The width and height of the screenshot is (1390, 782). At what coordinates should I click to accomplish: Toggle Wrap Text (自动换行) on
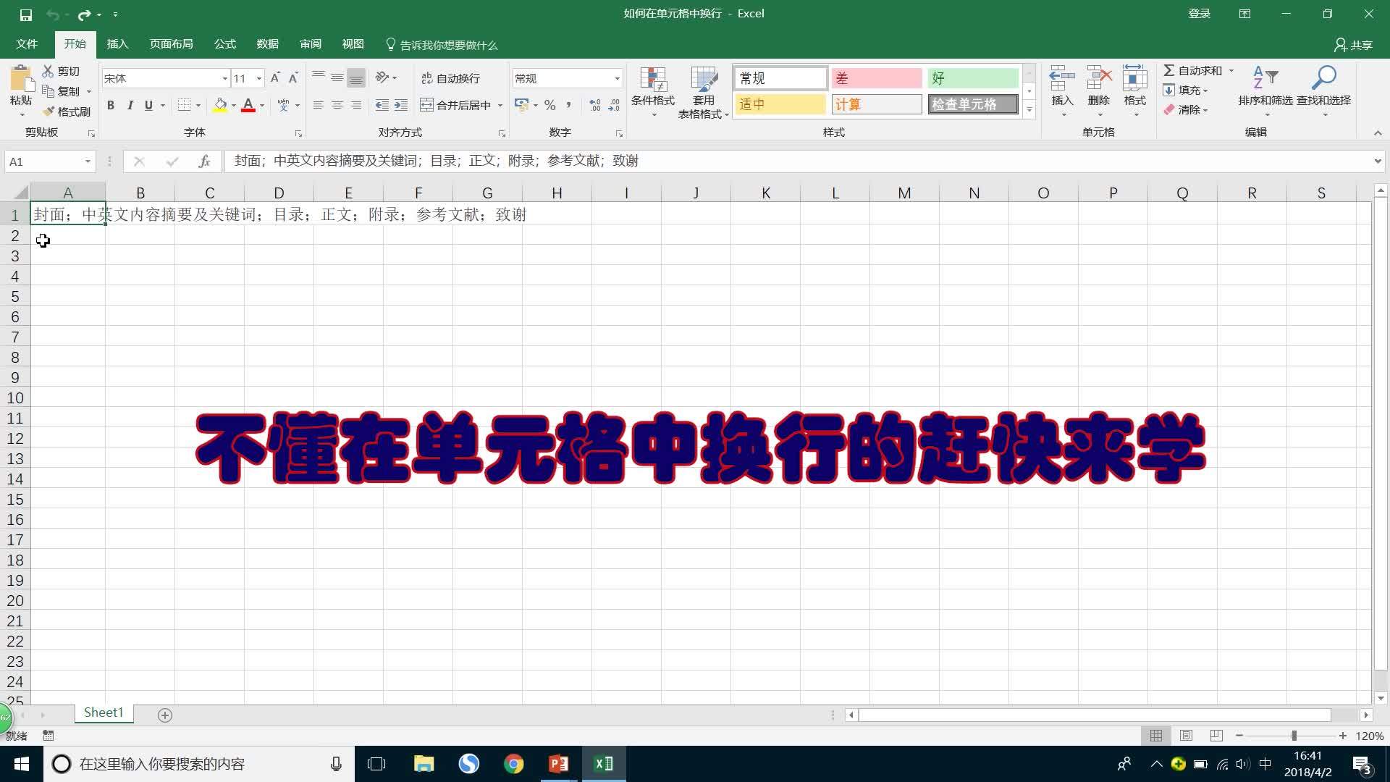point(450,78)
